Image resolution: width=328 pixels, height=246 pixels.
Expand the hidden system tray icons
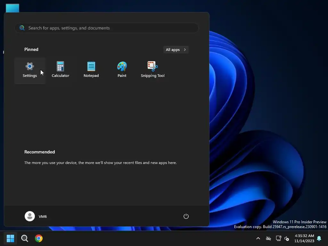click(x=258, y=238)
